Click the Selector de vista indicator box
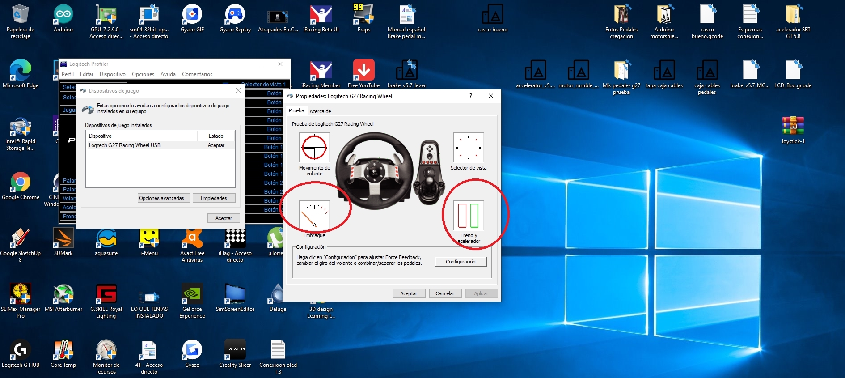 click(x=469, y=148)
